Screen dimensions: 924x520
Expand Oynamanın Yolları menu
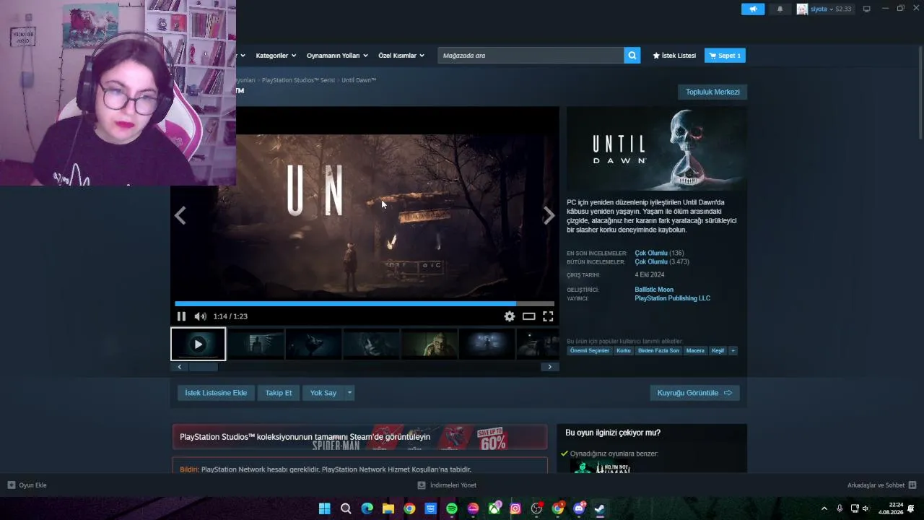(337, 56)
